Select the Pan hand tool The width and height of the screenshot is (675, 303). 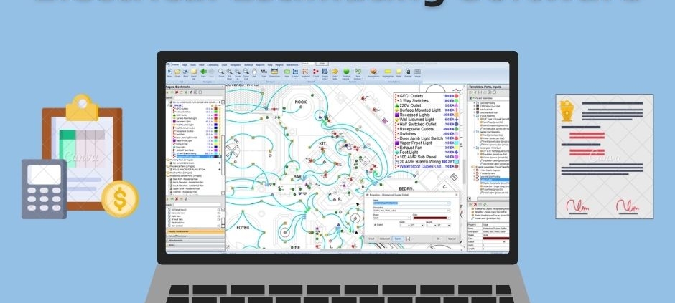point(254,72)
